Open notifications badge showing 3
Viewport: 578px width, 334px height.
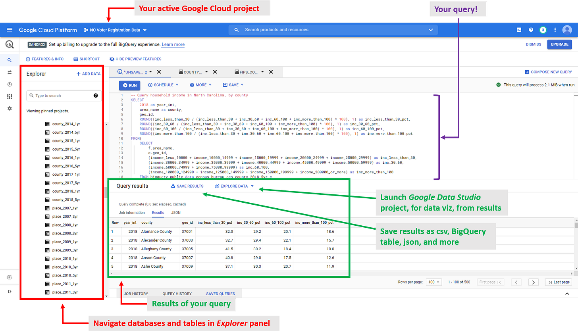click(x=543, y=30)
